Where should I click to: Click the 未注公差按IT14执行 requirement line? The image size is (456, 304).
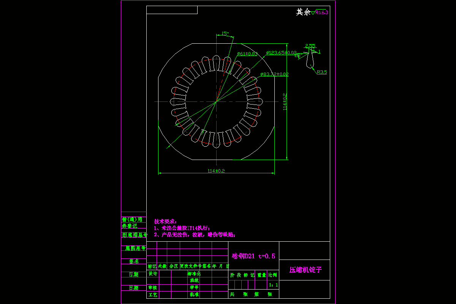[182, 228]
